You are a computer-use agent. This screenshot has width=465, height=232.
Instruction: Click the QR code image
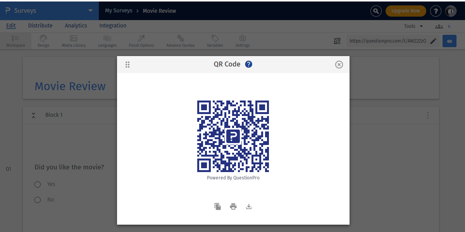pyautogui.click(x=233, y=136)
